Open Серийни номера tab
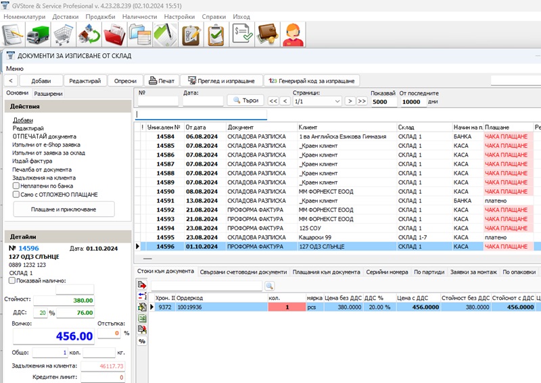Image resolution: width=541 pixels, height=383 pixels. (387, 272)
